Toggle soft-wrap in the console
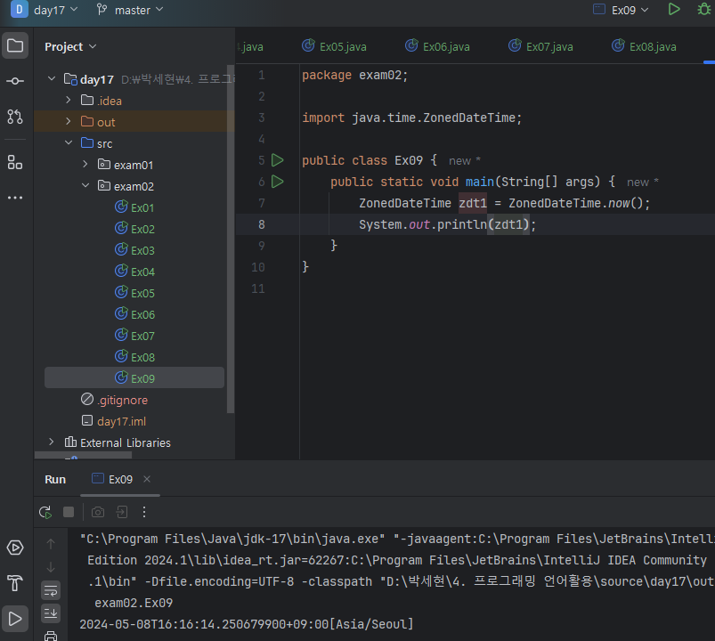Screen dimensions: 715x641 [51, 591]
